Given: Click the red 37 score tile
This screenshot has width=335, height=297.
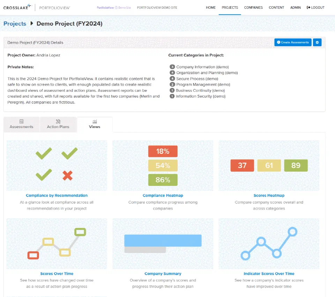Looking at the screenshot, I should (x=242, y=165).
